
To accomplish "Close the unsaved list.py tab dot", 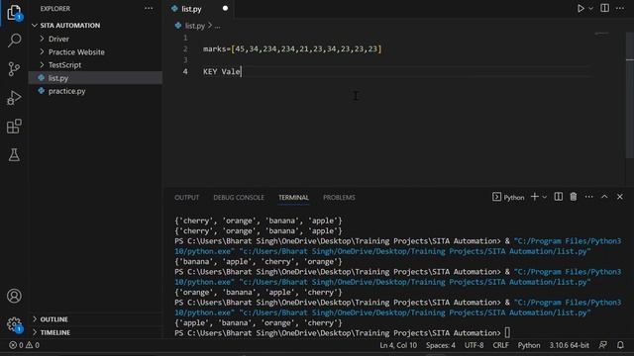I will (225, 9).
